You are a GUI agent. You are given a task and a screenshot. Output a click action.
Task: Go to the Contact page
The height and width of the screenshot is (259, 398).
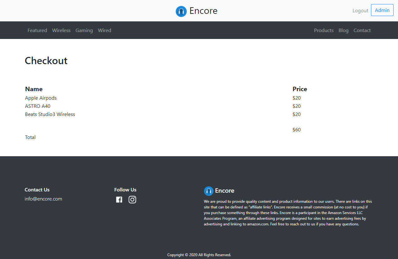362,30
